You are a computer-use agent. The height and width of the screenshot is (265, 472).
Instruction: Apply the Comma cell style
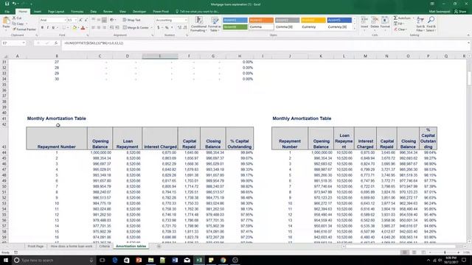[x=261, y=26]
